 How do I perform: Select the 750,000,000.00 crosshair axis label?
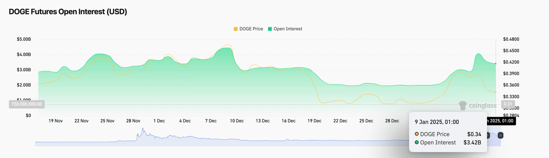(26, 104)
